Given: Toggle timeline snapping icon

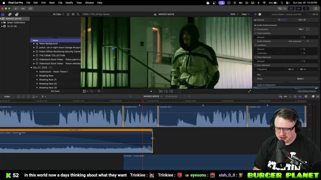Looking at the screenshot, I should 300,96.
